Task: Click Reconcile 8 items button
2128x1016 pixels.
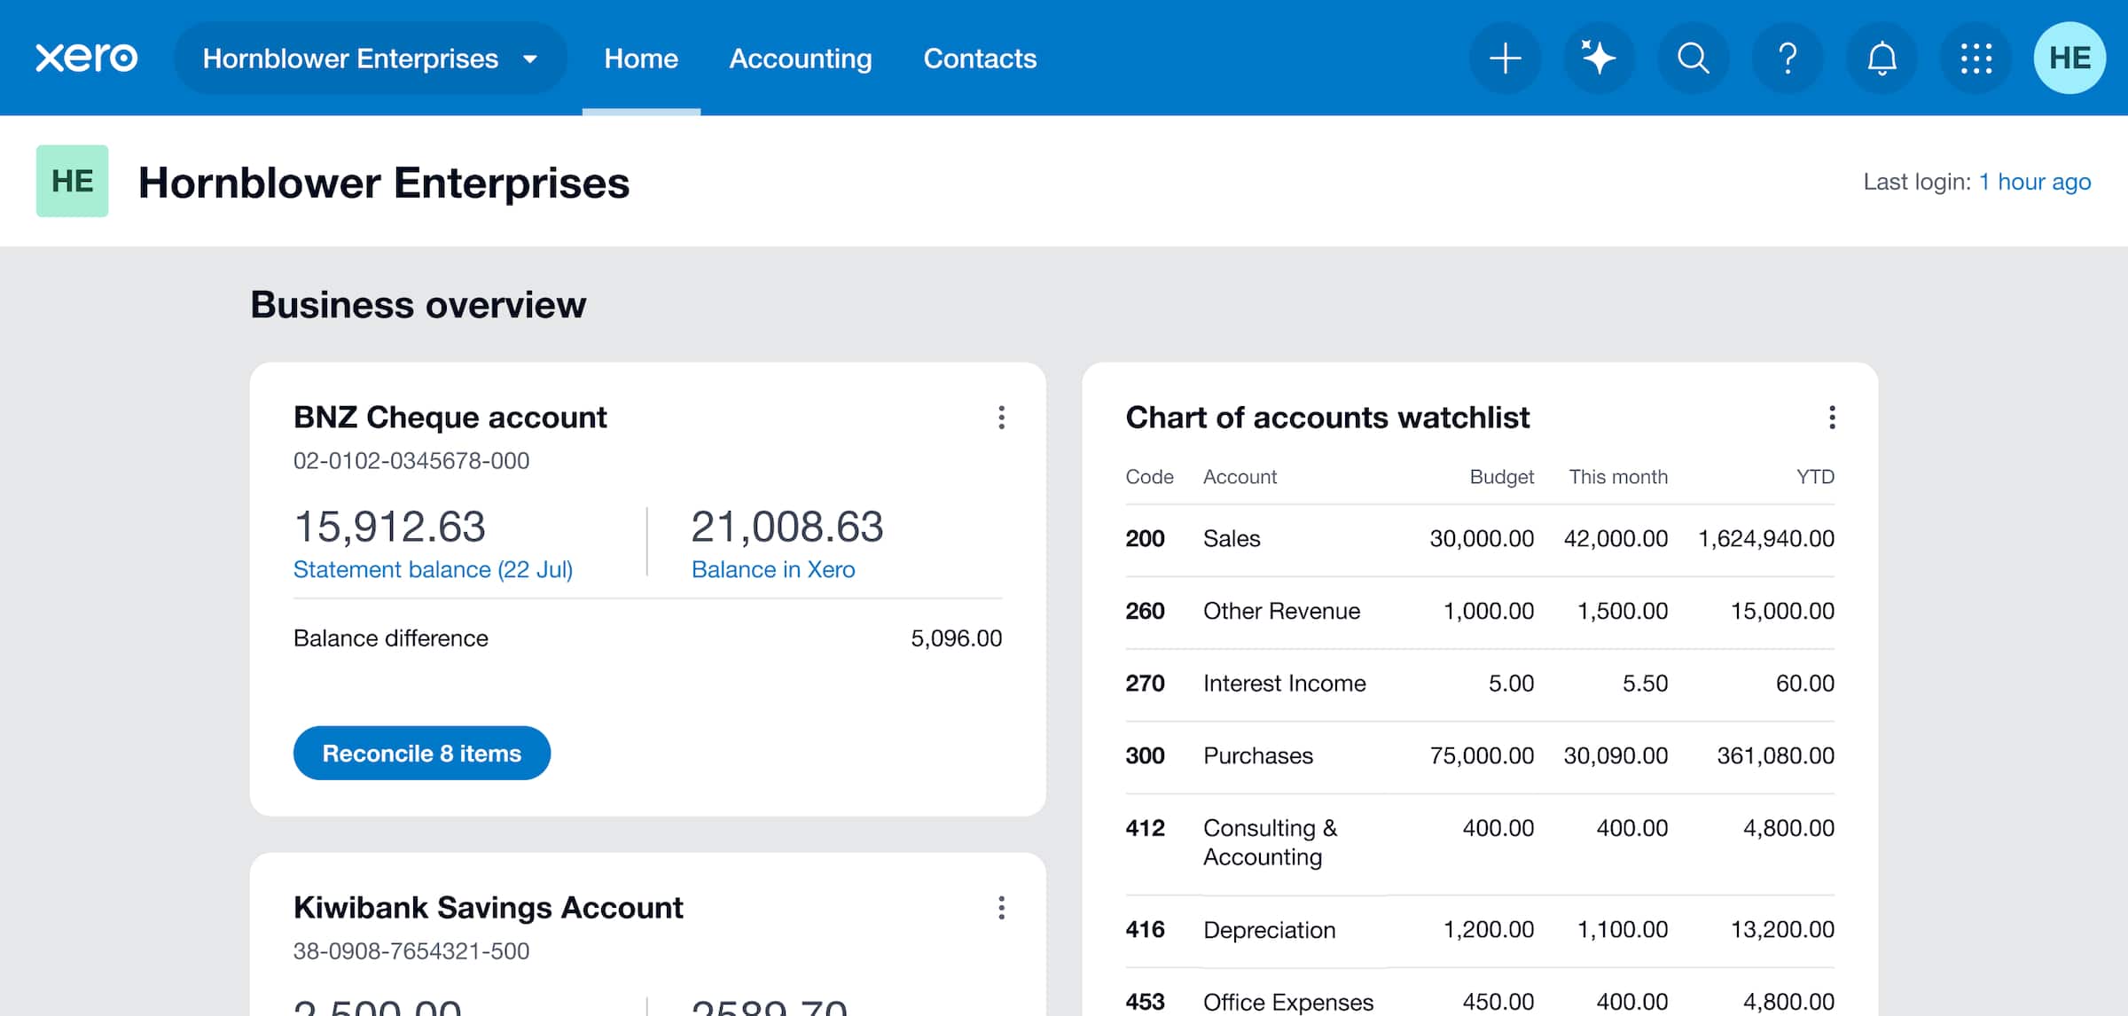Action: 421,754
